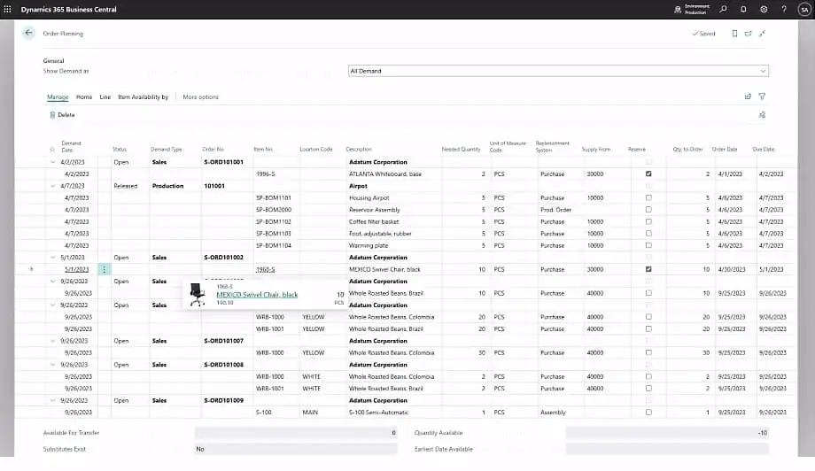This screenshot has height=471, width=815.
Task: Show More options in action bar
Action: (x=200, y=97)
